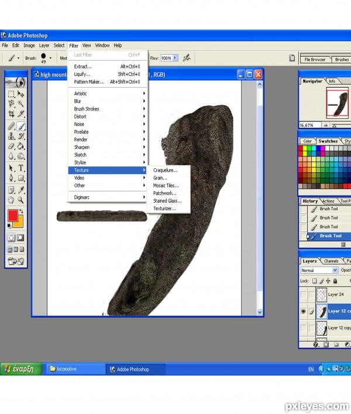
Task: Select the Paint Bucket tool
Action: point(20,146)
